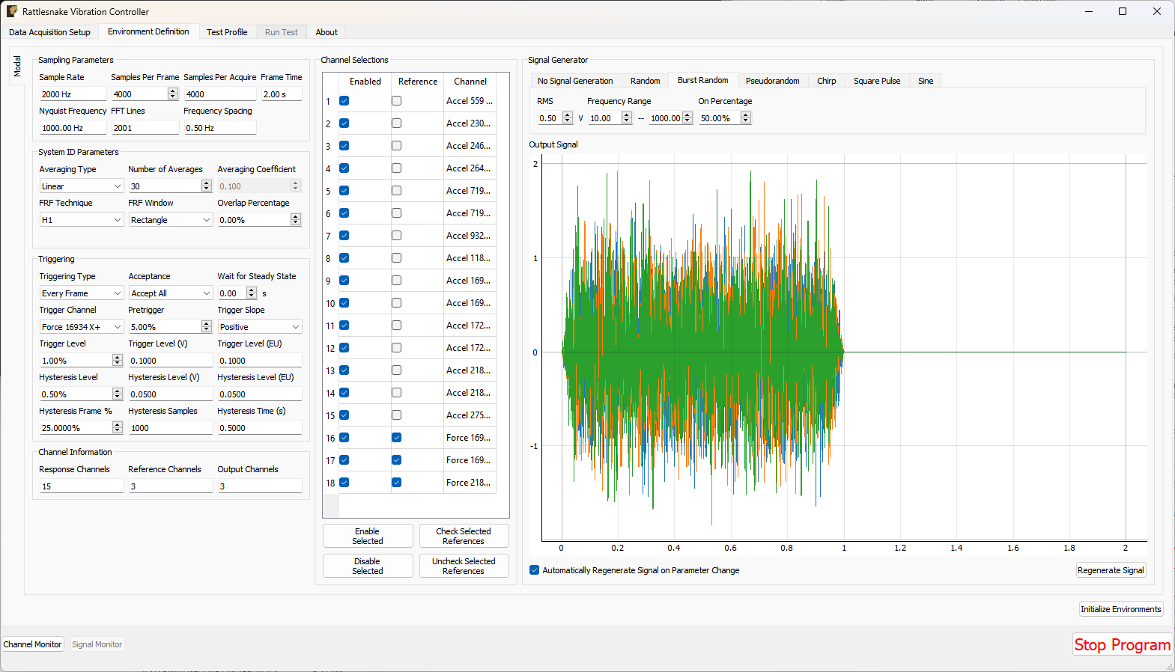Image resolution: width=1175 pixels, height=672 pixels.
Task: Increase the Samples Per Frame spinner value
Action: coord(173,91)
